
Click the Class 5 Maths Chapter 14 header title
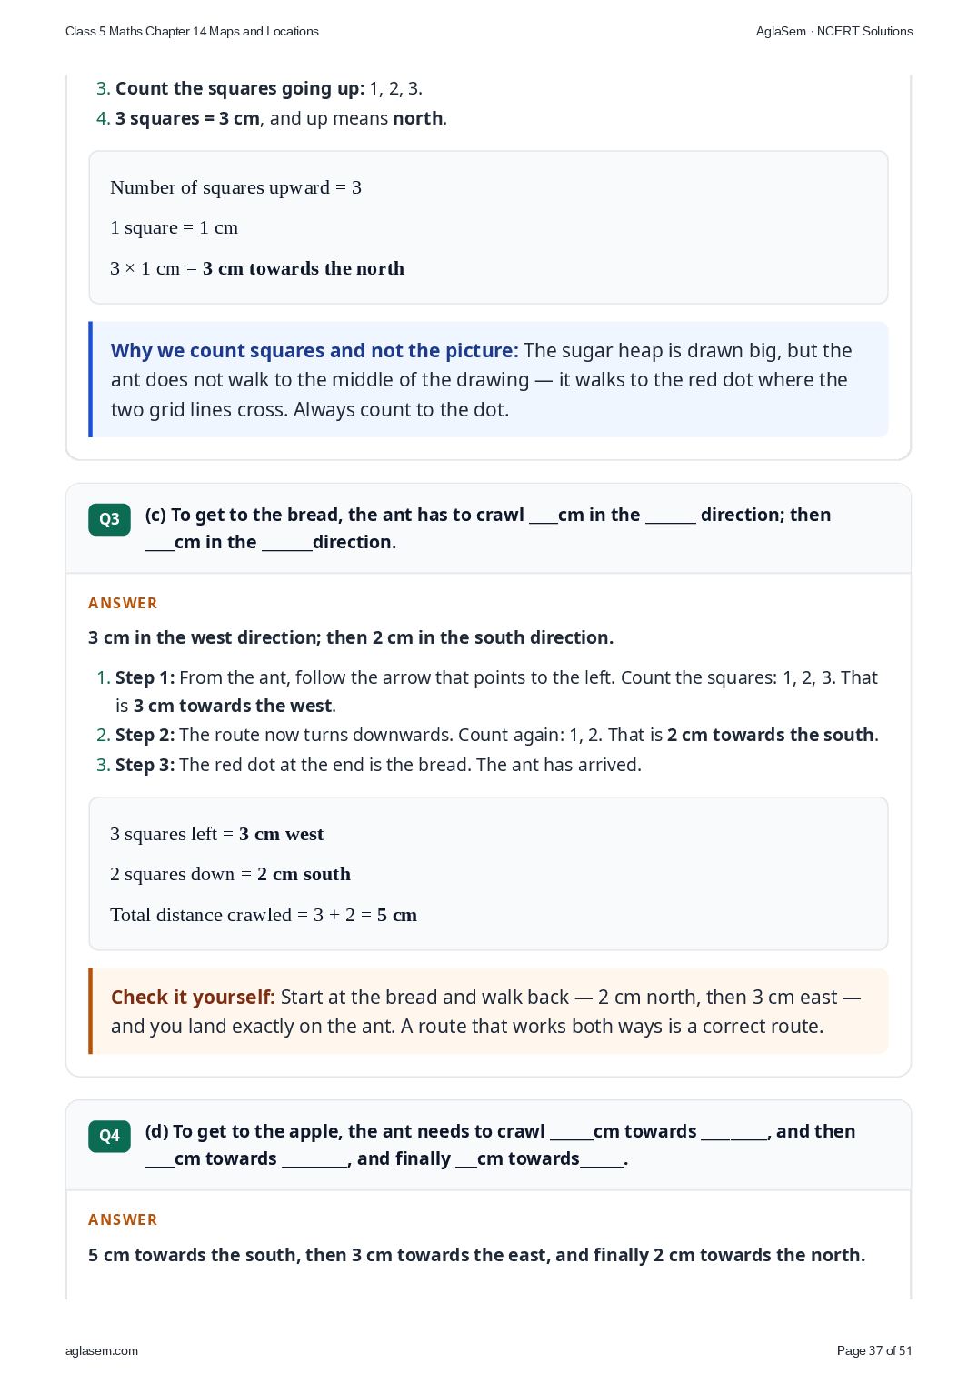(x=192, y=31)
